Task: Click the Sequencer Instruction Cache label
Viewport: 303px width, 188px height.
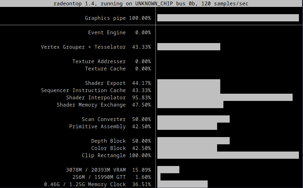Action: click(x=84, y=90)
